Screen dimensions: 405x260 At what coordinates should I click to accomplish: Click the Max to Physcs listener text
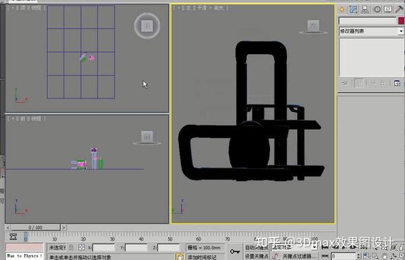pos(24,256)
